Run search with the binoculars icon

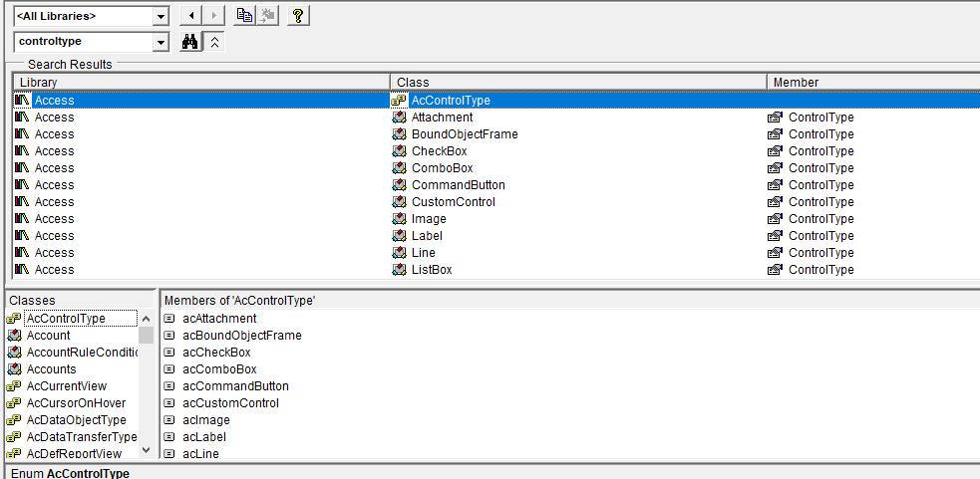[190, 42]
